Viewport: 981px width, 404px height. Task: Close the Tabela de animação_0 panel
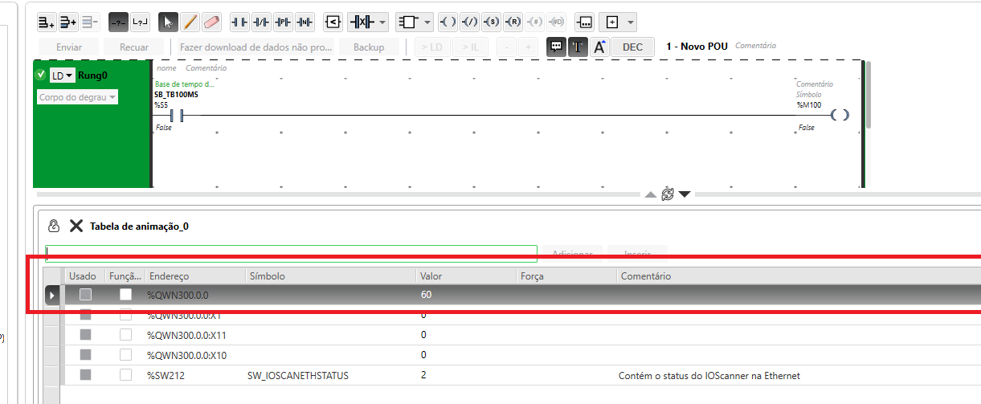(76, 226)
